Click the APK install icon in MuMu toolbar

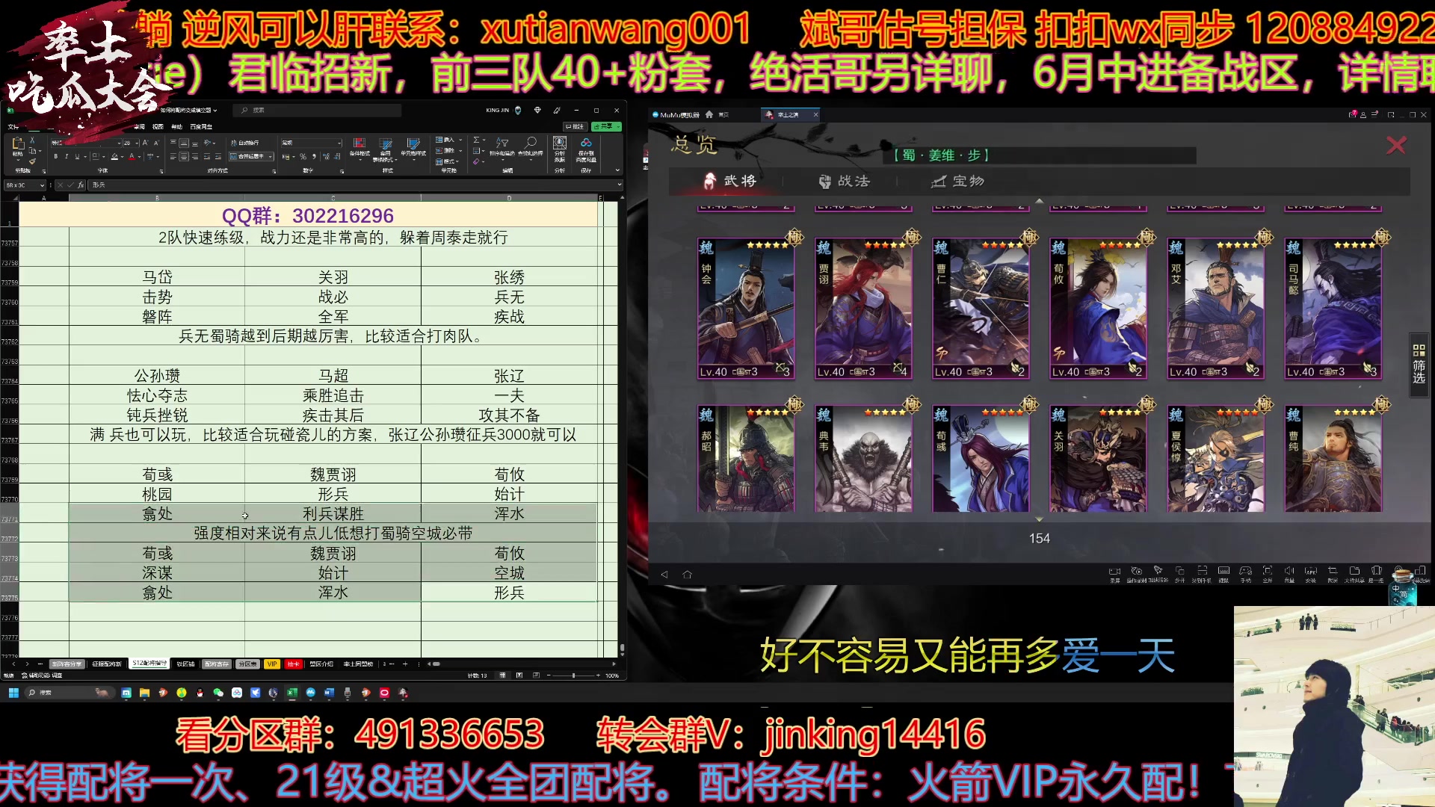1311,571
